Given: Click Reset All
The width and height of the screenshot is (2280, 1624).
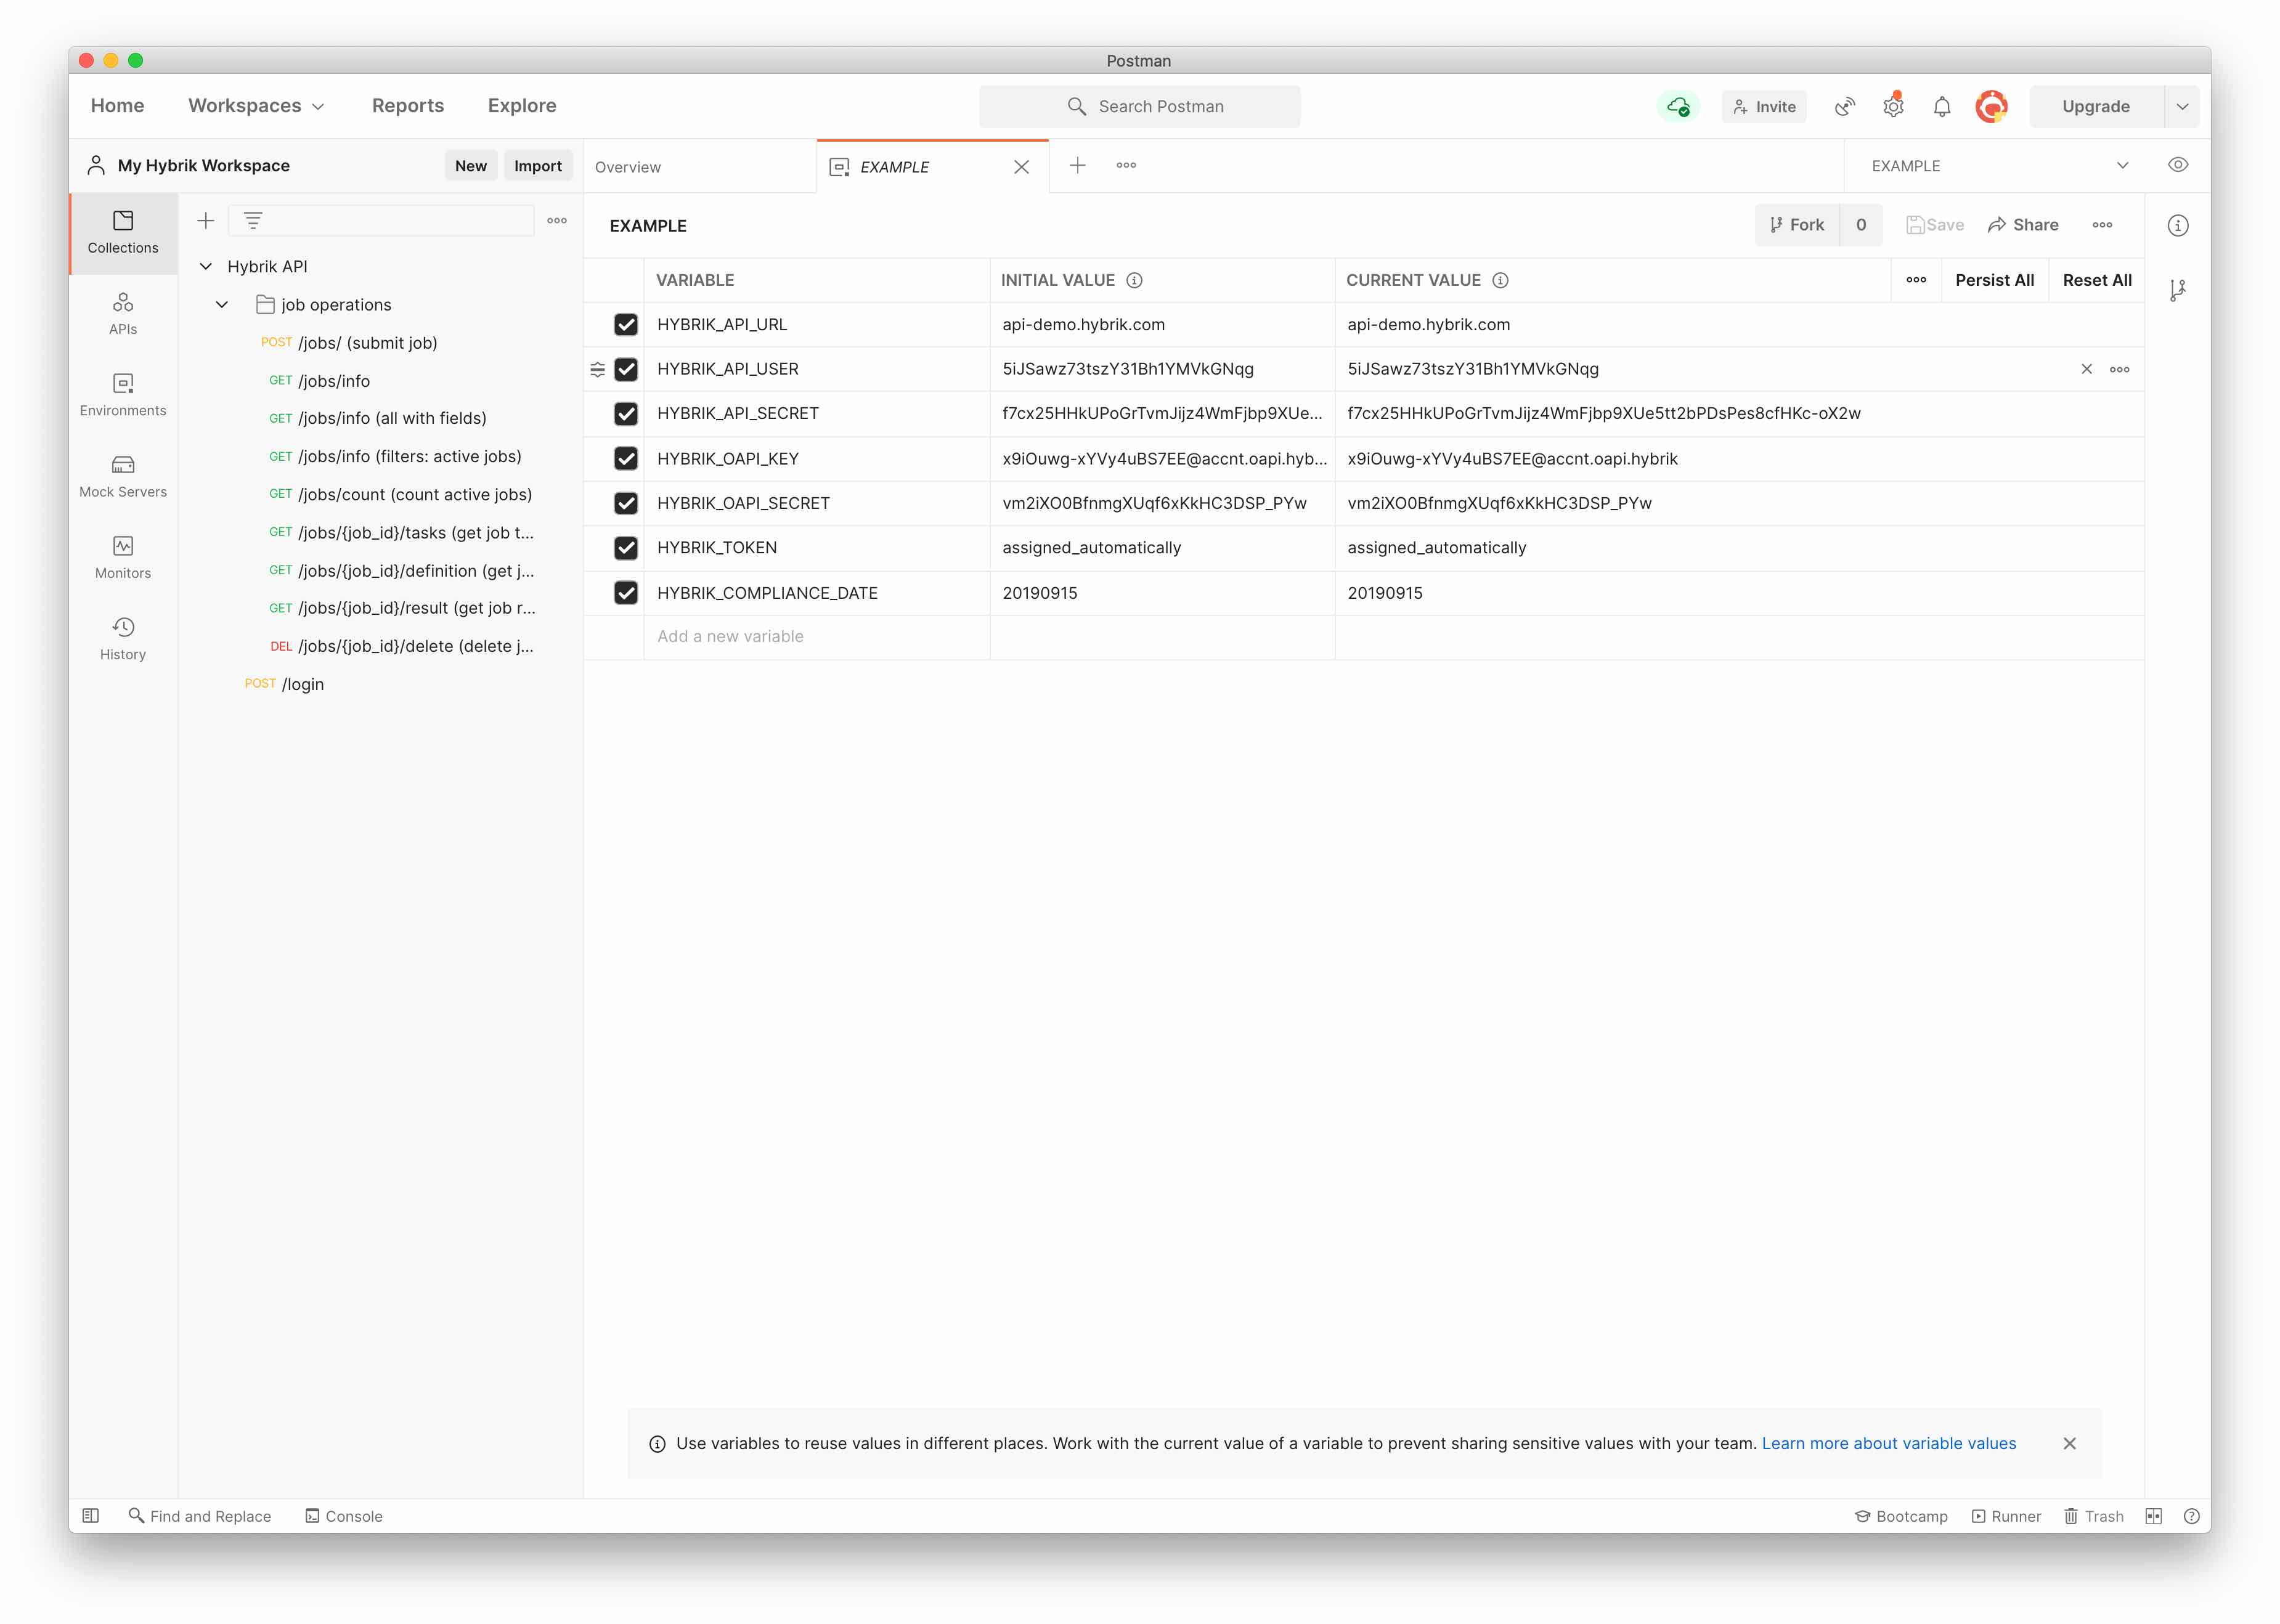Looking at the screenshot, I should point(2097,280).
